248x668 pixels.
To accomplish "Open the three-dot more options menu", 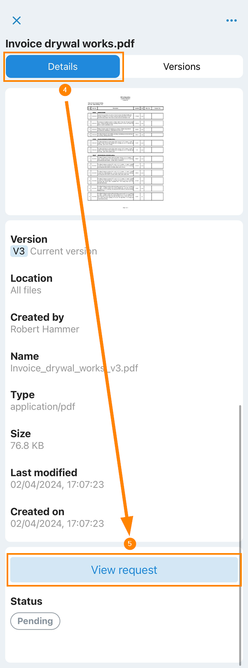I will click(231, 20).
